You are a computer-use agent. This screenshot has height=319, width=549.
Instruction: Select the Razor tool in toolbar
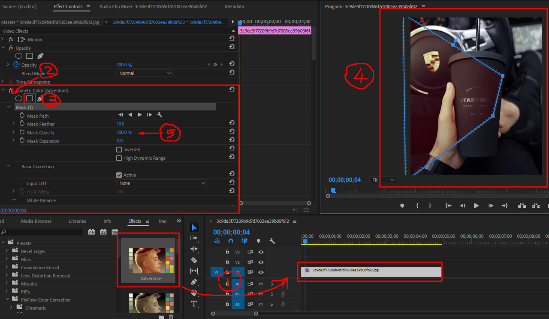tap(194, 260)
